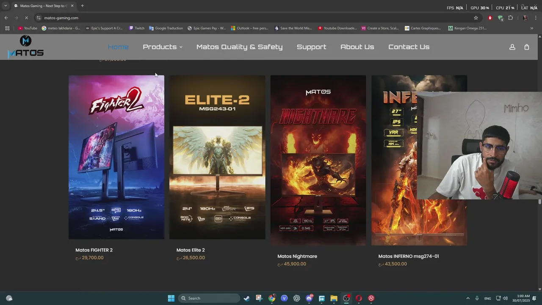Expand the Products dropdown menu
Viewport: 542px width, 305px height.
pos(163,47)
